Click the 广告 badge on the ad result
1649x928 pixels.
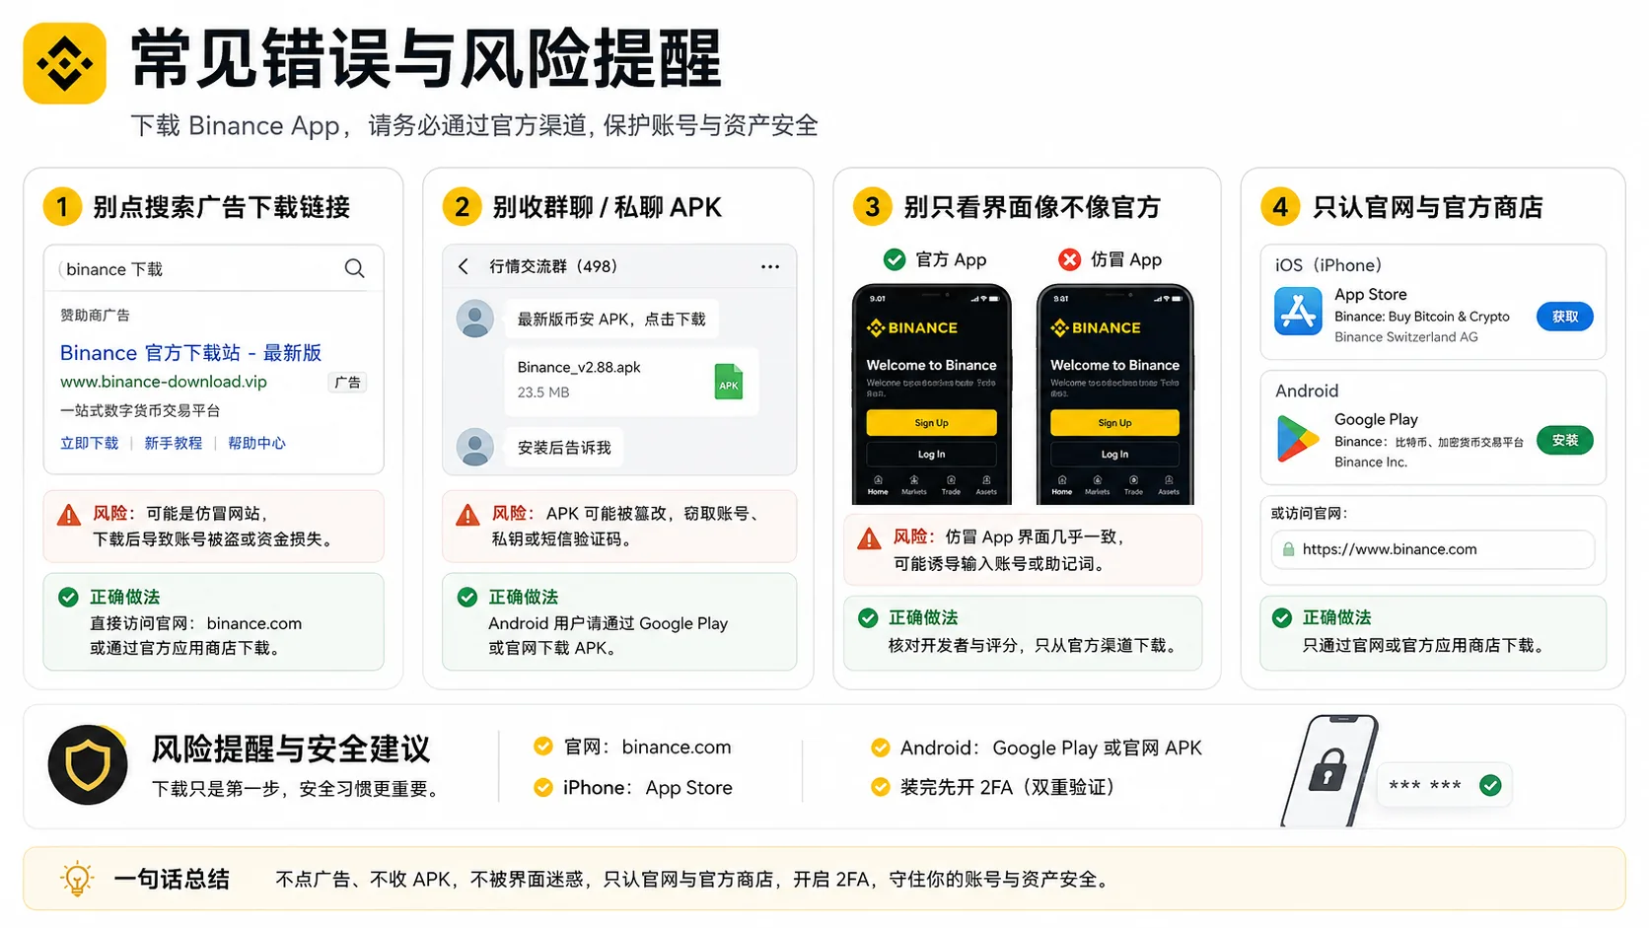pyautogui.click(x=347, y=383)
